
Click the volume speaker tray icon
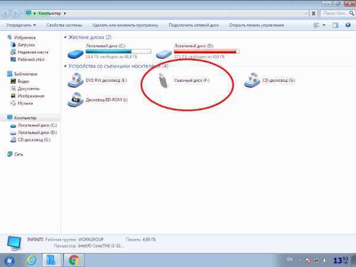(x=324, y=260)
